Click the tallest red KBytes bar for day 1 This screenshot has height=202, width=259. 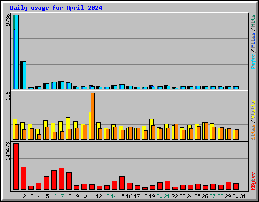point(16,167)
